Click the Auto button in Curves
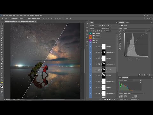This screenshot has width=153, height=115. pos(149,31)
